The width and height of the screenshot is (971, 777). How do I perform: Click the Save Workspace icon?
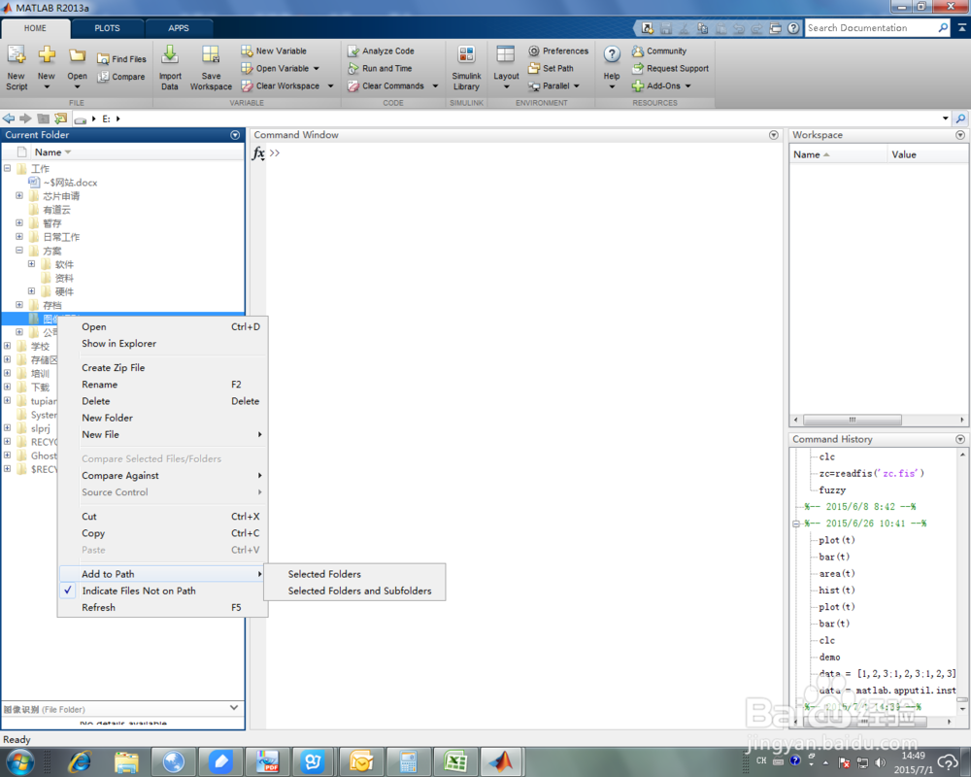(x=211, y=55)
